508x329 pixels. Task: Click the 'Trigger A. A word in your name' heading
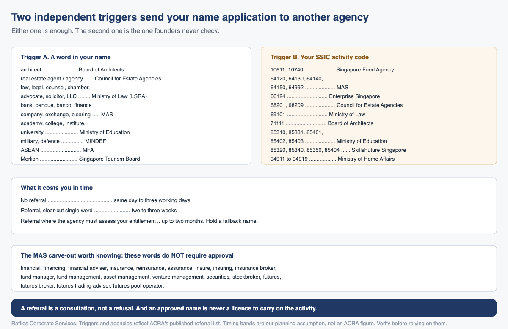(66, 57)
